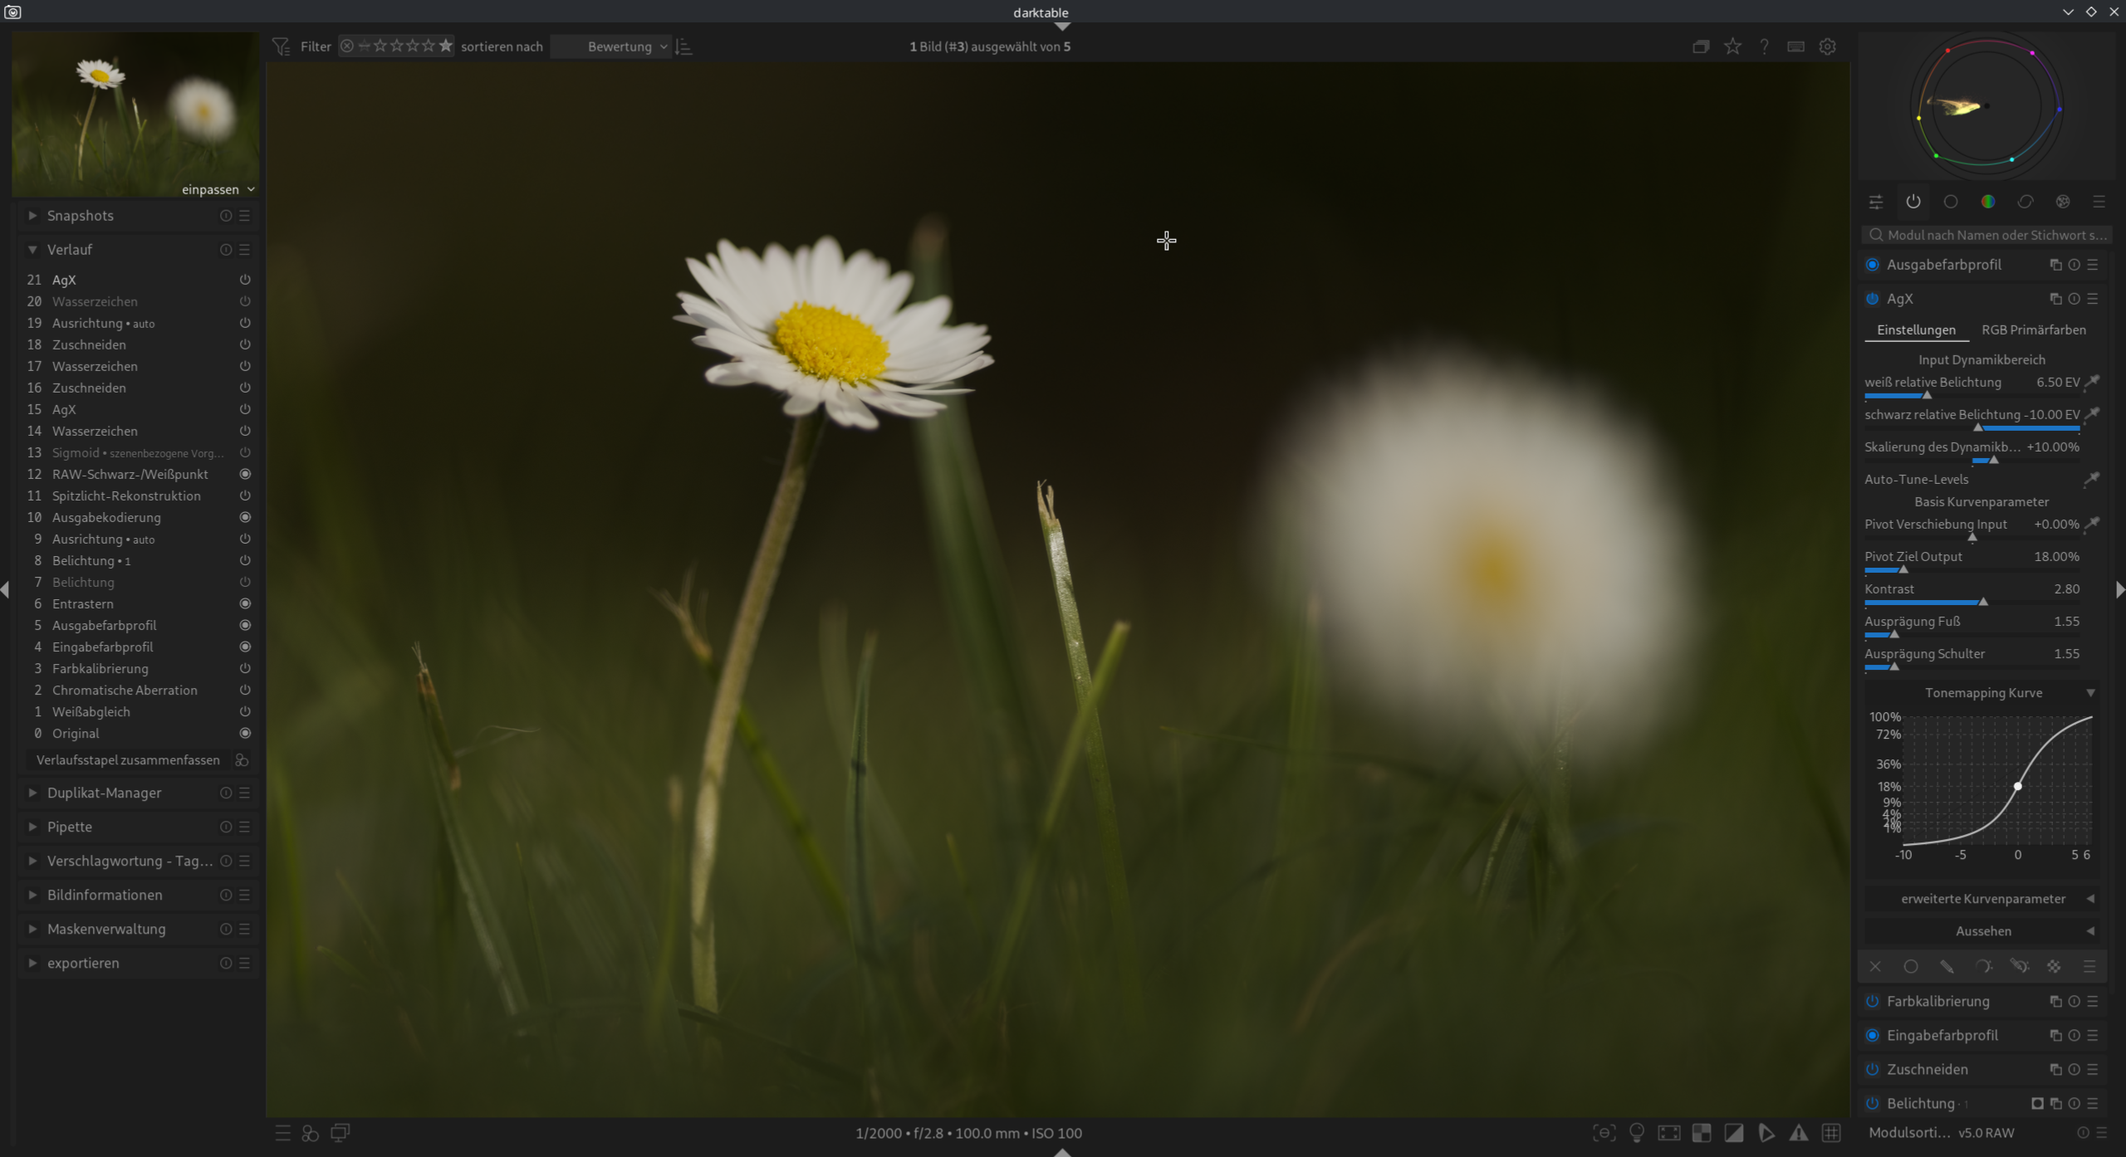Screen dimensions: 2126x1157
Task: Click the quick presets menu icon
Action: 282,1133
